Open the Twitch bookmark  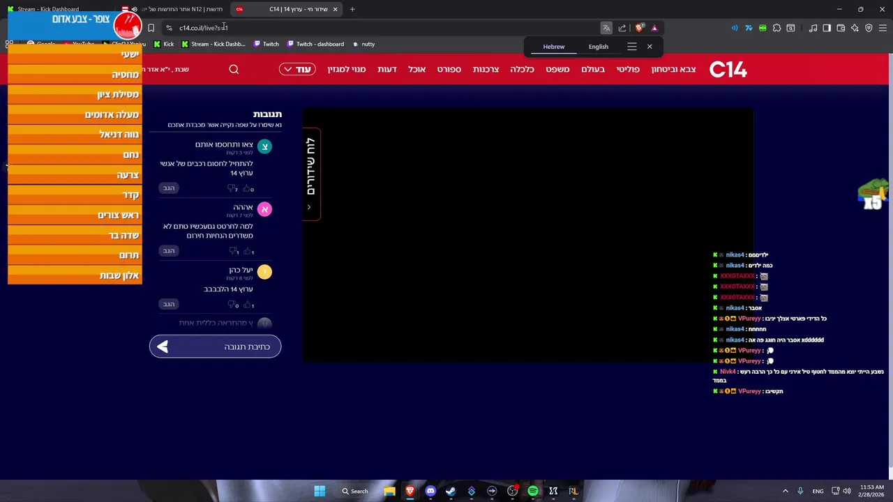click(x=267, y=44)
